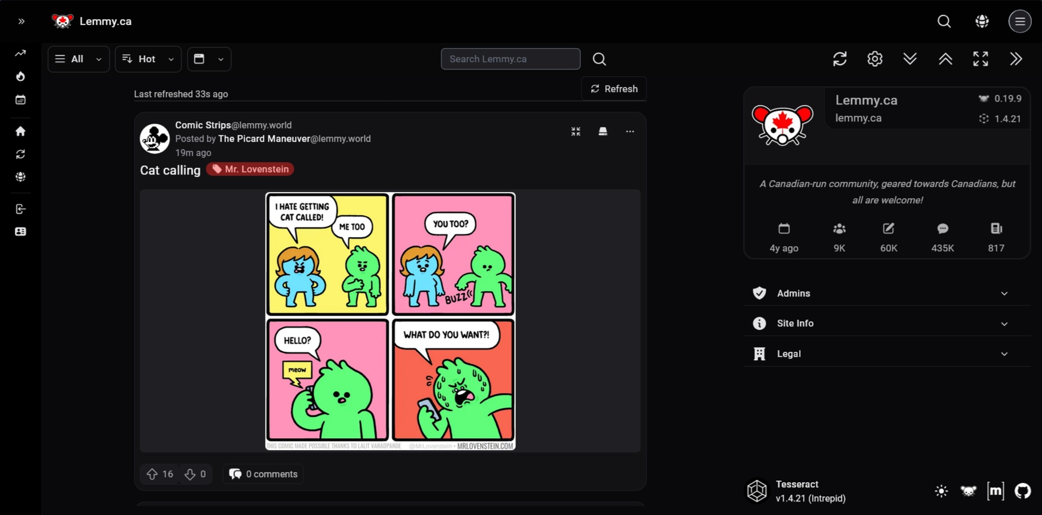Open the ID card icon in the sidebar
This screenshot has width=1042, height=515.
coord(20,232)
